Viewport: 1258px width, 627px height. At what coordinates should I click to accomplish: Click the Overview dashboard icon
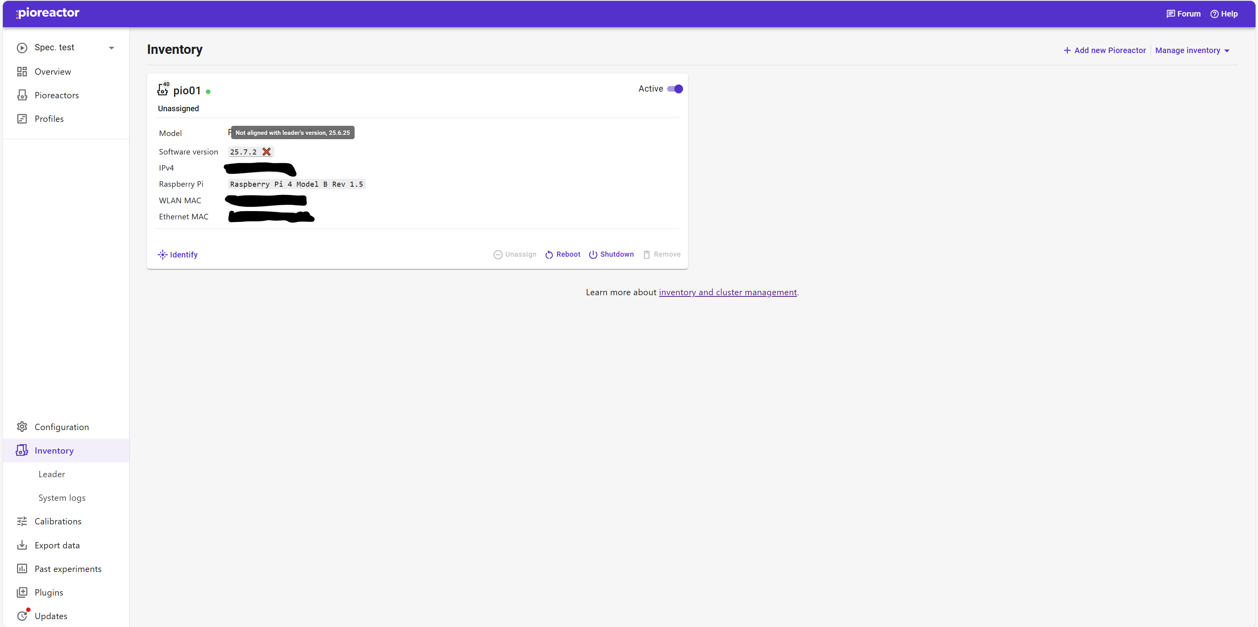[22, 72]
